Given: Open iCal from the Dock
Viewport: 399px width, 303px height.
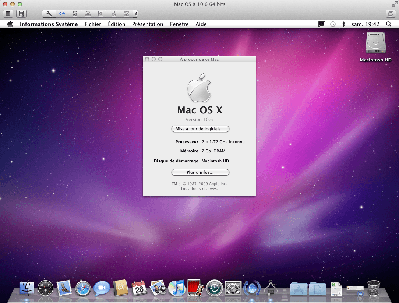Looking at the screenshot, I should 139,288.
